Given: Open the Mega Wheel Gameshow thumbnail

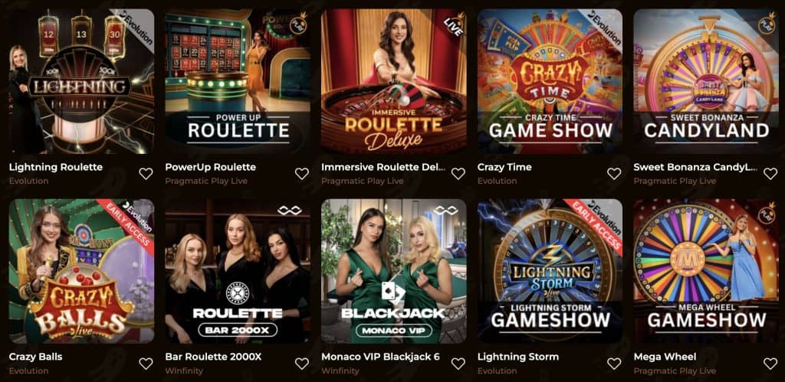Looking at the screenshot, I should coord(706,272).
